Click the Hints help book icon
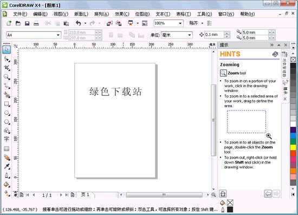Screen dimensions: 298x215 [275, 54]
